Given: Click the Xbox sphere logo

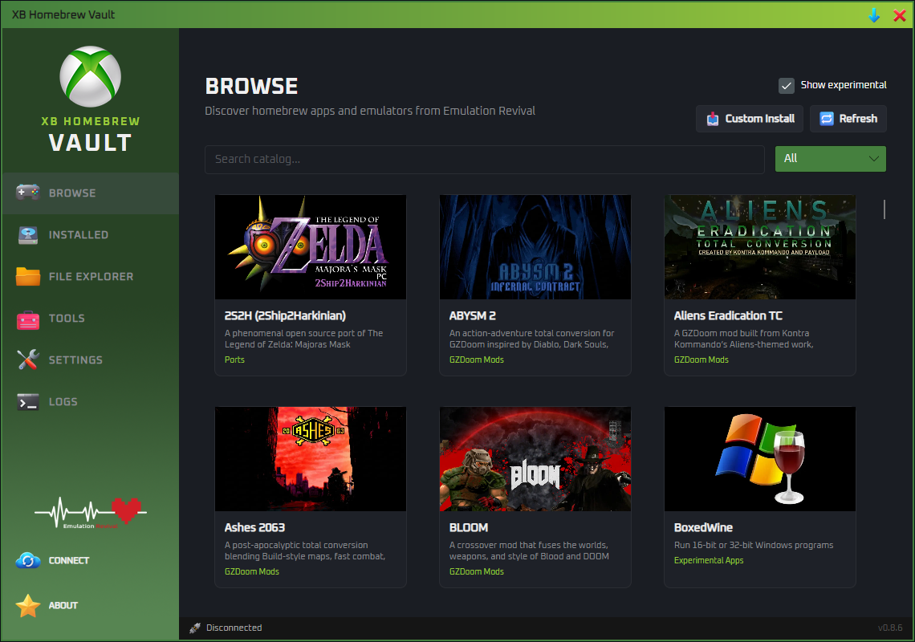Looking at the screenshot, I should (x=91, y=77).
